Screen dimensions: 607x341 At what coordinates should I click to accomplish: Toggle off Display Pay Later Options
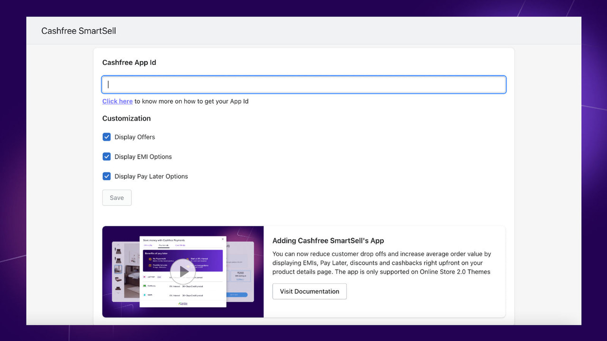107,176
